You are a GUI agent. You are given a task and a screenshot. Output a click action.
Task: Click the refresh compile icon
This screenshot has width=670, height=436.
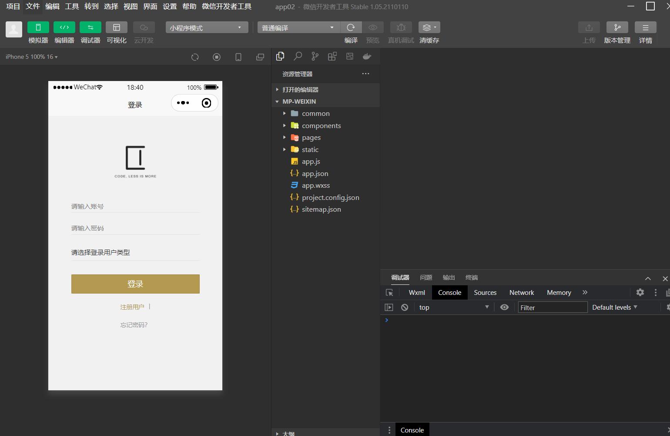coord(351,27)
